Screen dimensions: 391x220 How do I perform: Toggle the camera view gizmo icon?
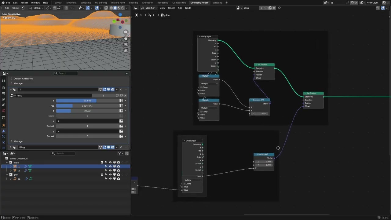coord(126,44)
